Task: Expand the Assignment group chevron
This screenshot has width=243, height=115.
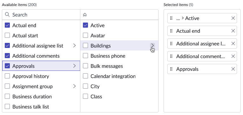Action: (75, 86)
